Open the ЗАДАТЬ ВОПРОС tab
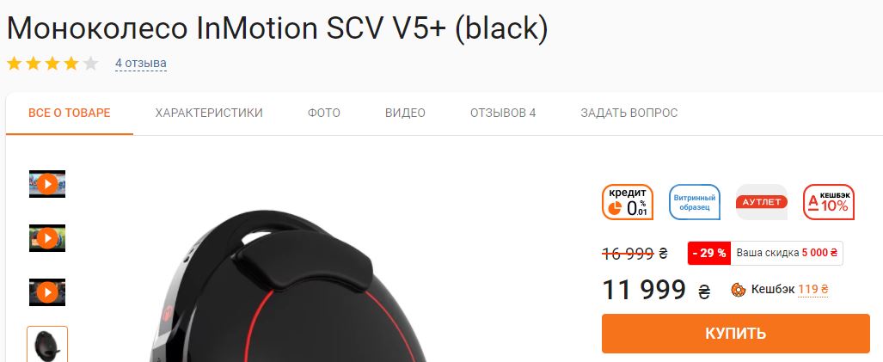 click(x=629, y=113)
